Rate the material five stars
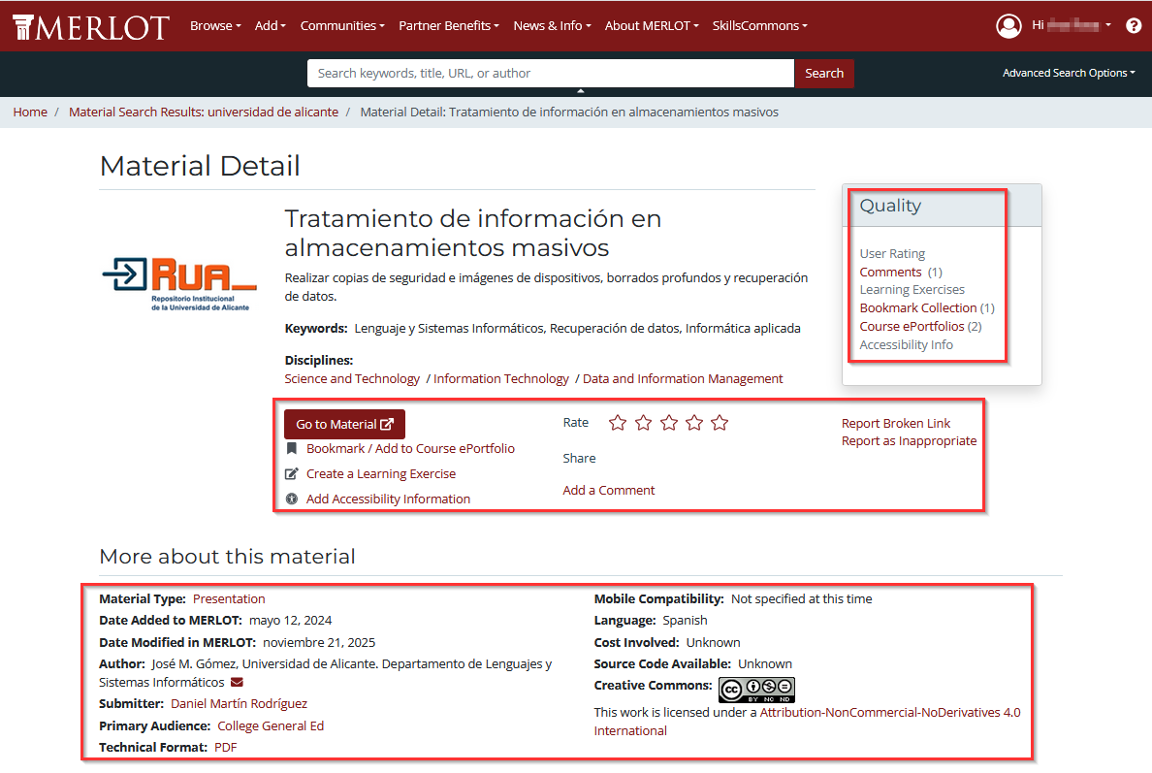 pyautogui.click(x=719, y=423)
